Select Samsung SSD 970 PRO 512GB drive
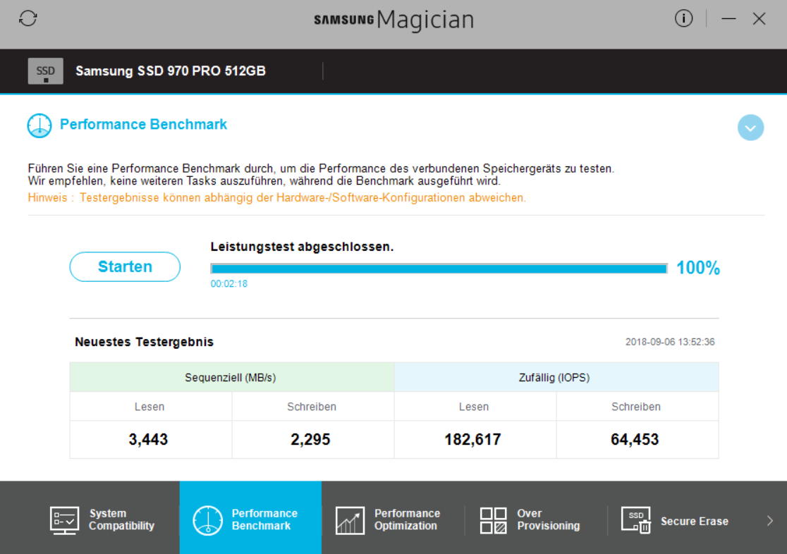Image resolution: width=787 pixels, height=554 pixels. click(171, 70)
